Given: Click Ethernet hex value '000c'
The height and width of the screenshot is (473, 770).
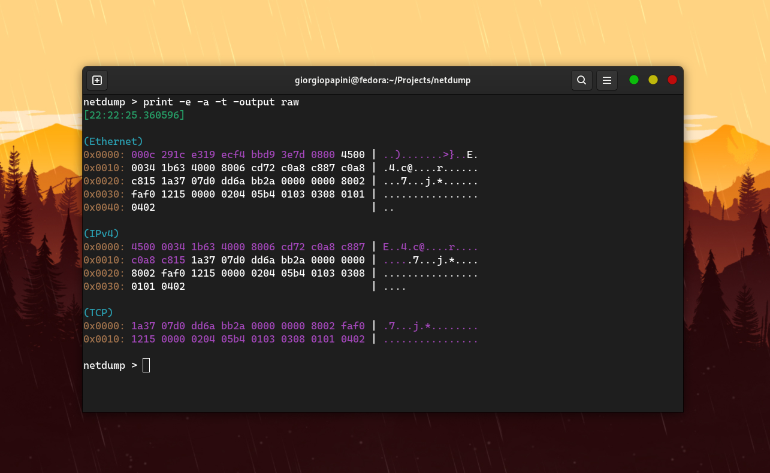Looking at the screenshot, I should [143, 154].
